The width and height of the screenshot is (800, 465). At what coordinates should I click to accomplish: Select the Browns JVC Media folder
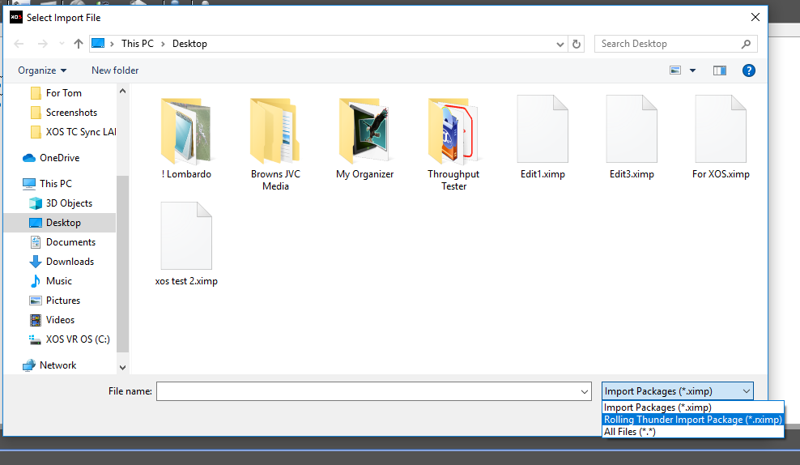[x=275, y=144]
